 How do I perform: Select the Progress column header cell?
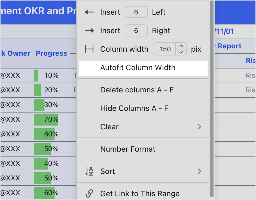coord(51,54)
